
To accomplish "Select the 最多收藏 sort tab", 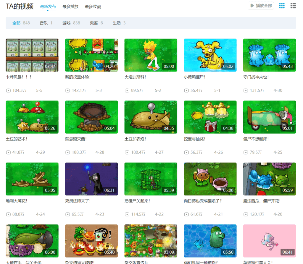I will pyautogui.click(x=93, y=7).
